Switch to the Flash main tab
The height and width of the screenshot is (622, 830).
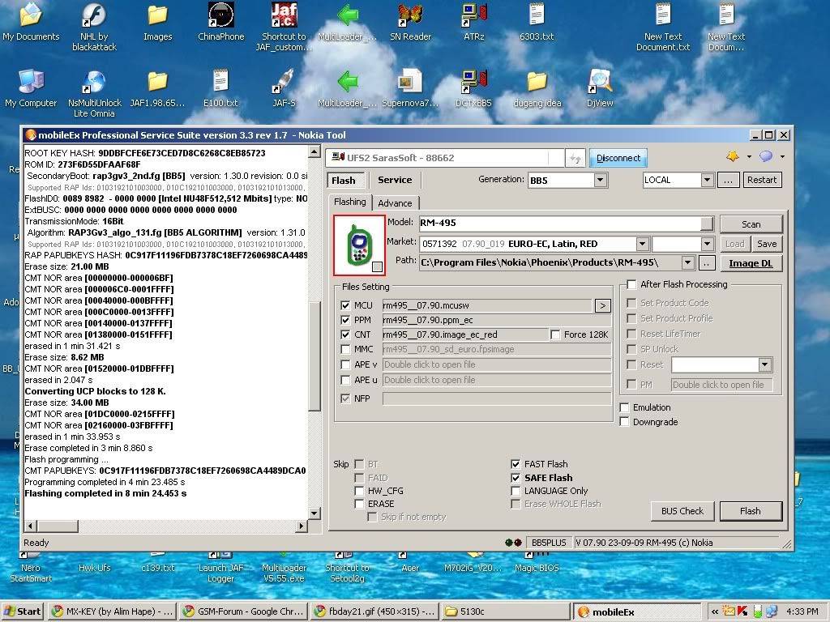(x=344, y=181)
